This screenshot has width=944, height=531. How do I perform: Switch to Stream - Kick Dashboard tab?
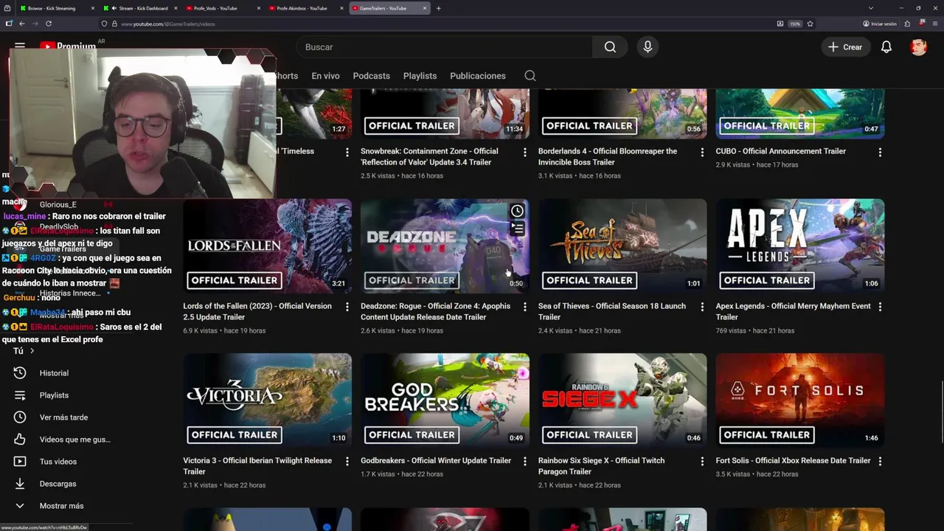click(140, 8)
